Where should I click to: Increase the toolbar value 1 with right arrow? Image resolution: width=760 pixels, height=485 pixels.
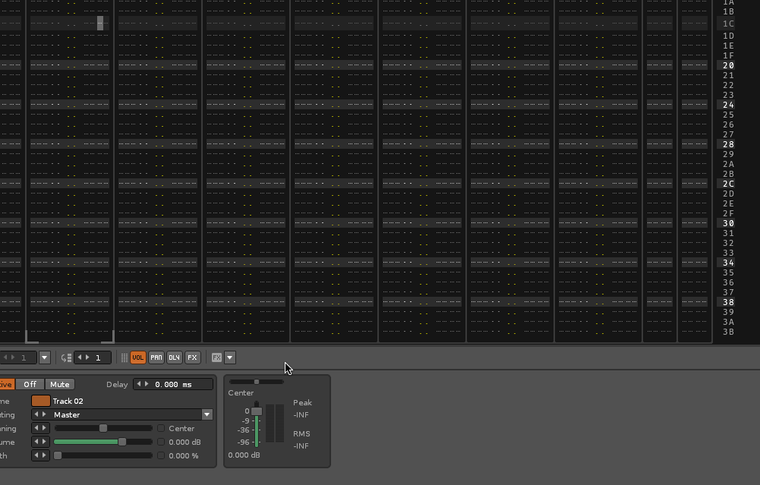coord(88,357)
